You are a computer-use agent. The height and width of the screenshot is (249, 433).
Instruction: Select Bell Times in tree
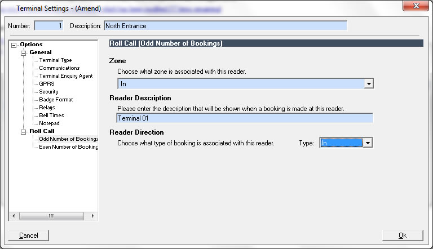coord(51,115)
